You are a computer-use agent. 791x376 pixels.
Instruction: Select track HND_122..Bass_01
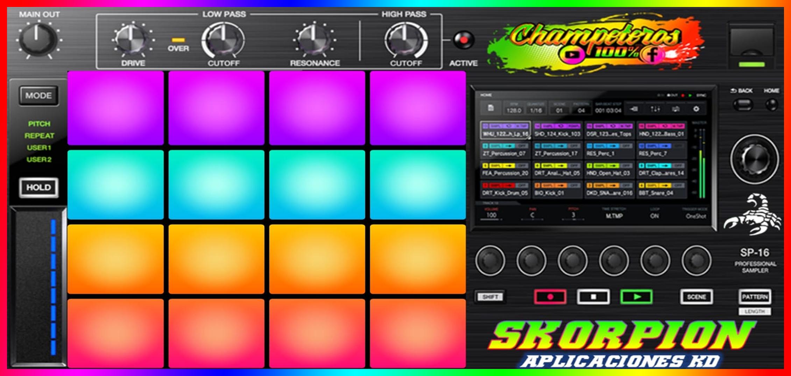point(661,130)
